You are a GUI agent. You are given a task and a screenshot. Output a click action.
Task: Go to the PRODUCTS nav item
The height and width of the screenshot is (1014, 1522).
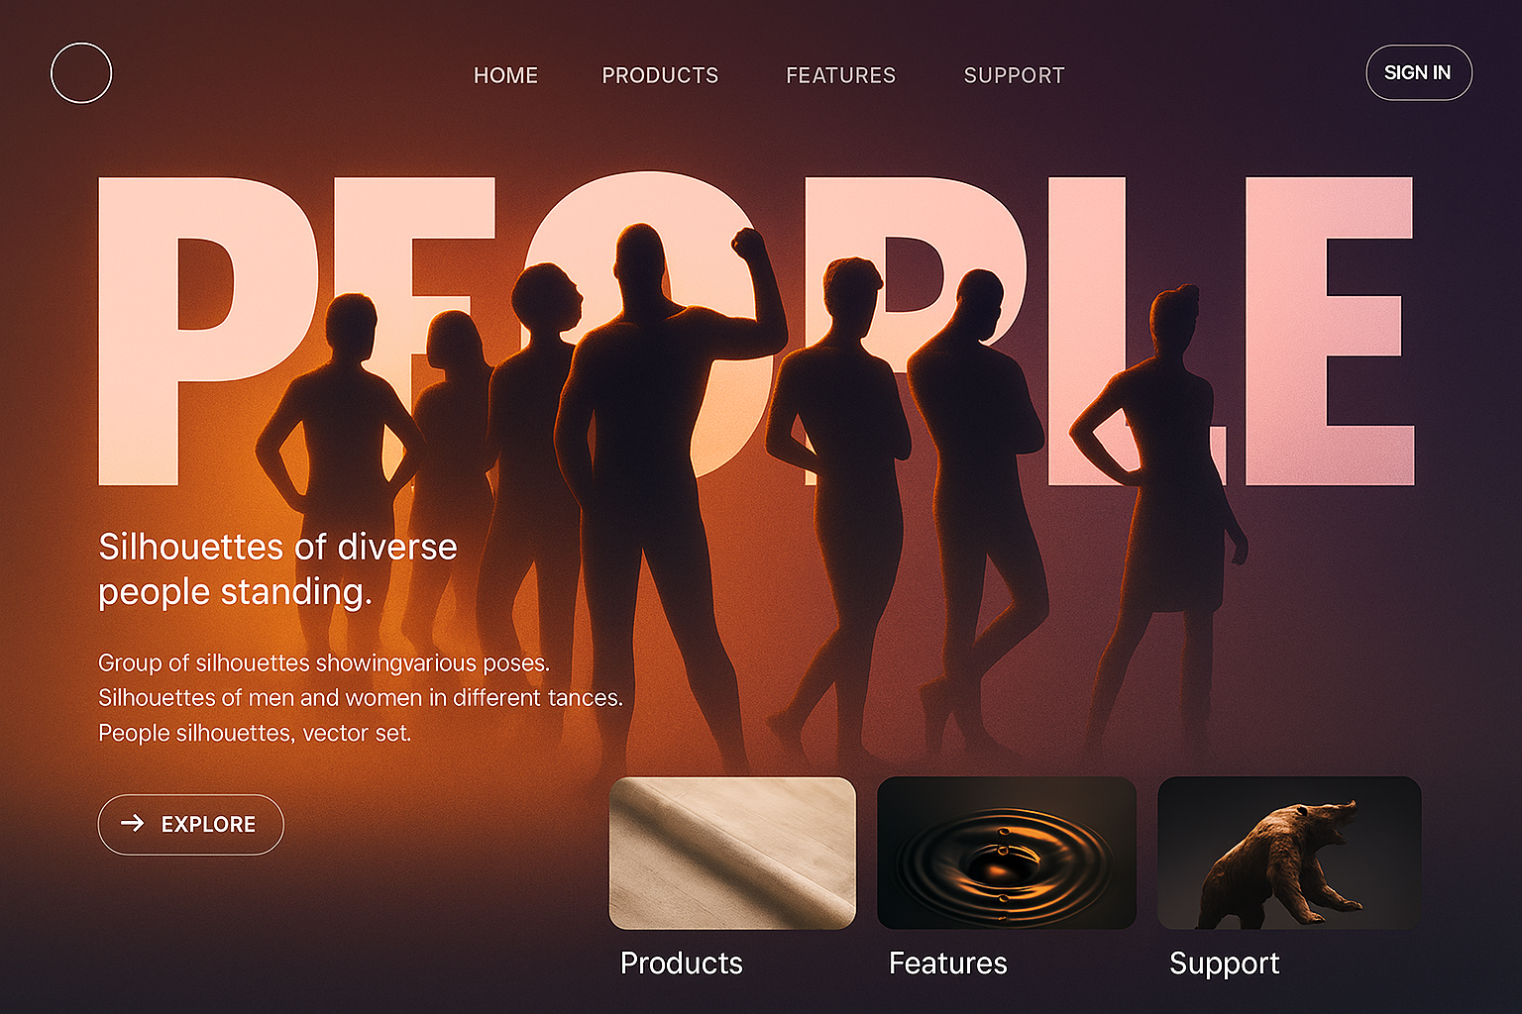660,75
